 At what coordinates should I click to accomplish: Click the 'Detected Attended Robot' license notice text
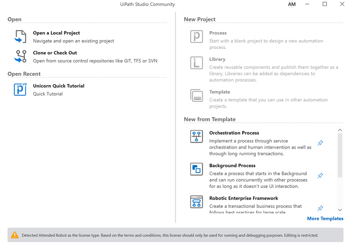170,235
